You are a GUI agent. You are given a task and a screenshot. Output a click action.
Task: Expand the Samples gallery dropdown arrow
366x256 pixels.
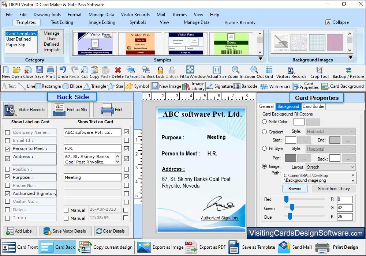coord(261,59)
